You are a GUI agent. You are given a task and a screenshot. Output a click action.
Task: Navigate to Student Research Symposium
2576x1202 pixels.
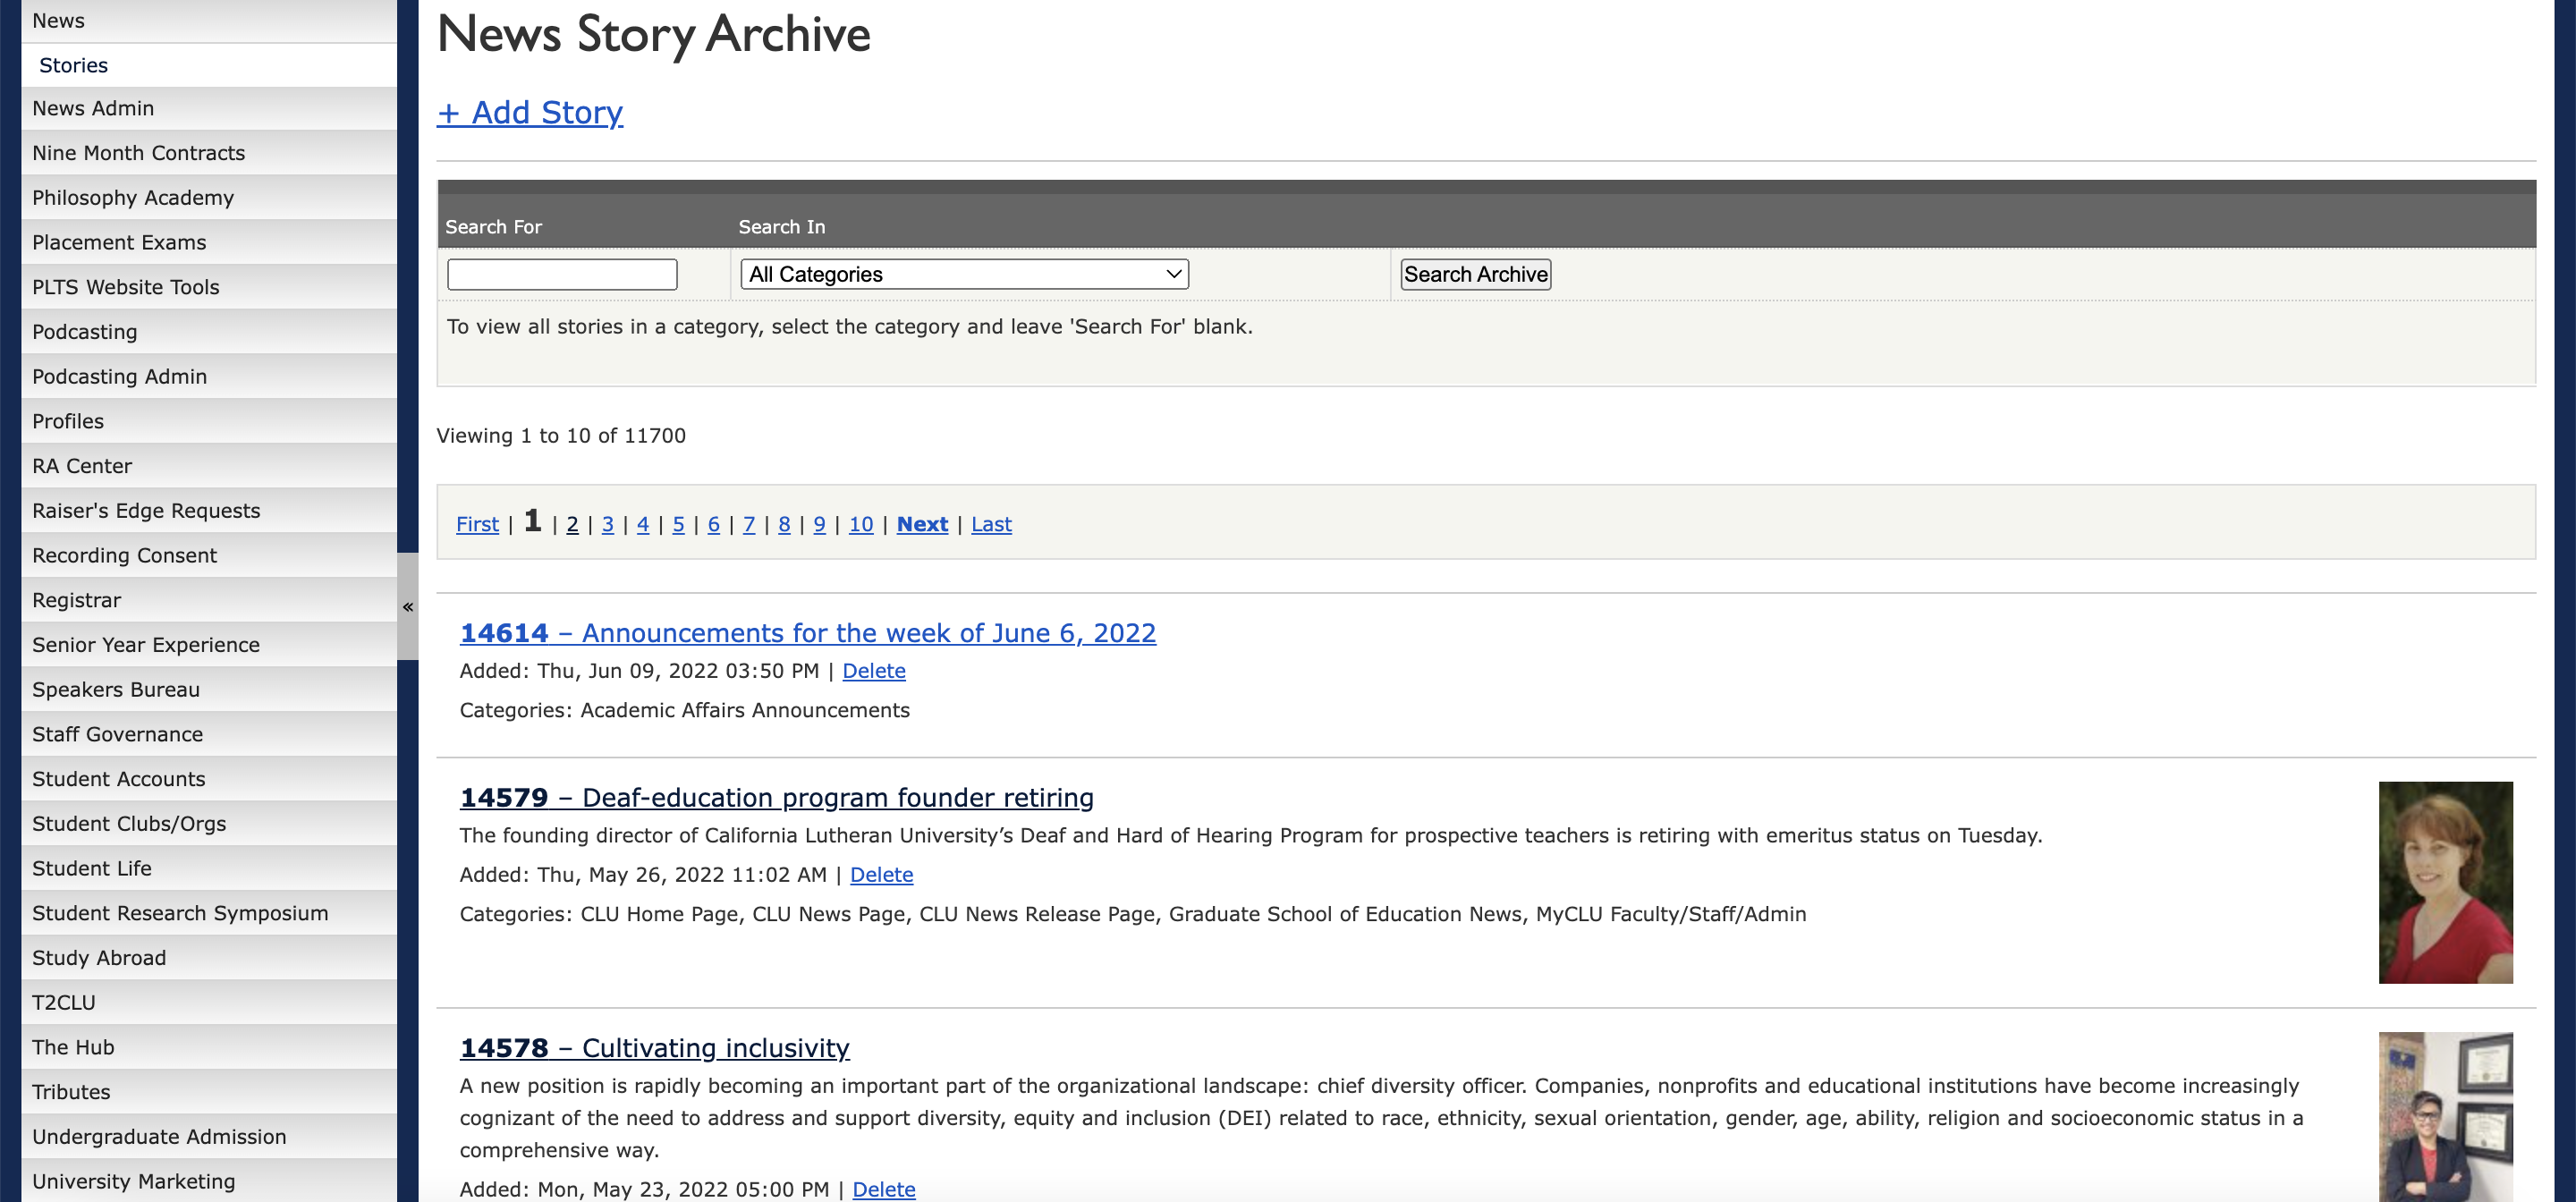pyautogui.click(x=180, y=913)
